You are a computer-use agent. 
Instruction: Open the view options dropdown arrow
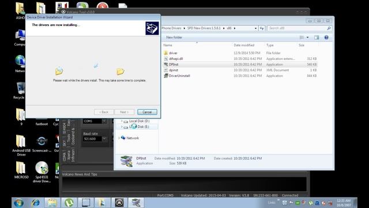coord(307,38)
